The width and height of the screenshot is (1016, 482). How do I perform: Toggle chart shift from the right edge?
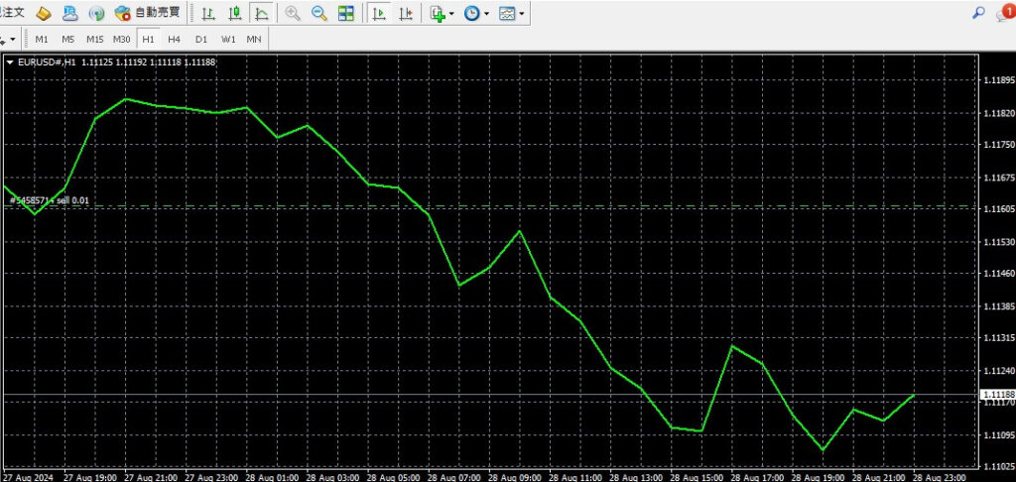406,14
